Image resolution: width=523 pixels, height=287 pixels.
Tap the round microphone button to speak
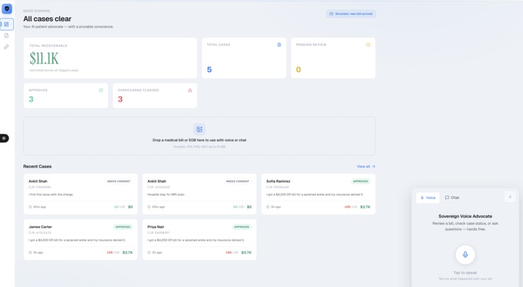coord(465,255)
